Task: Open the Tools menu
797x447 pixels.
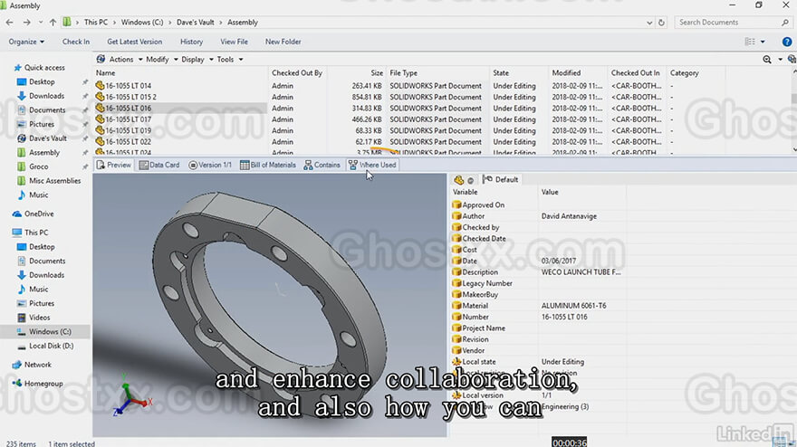Action: click(x=230, y=60)
